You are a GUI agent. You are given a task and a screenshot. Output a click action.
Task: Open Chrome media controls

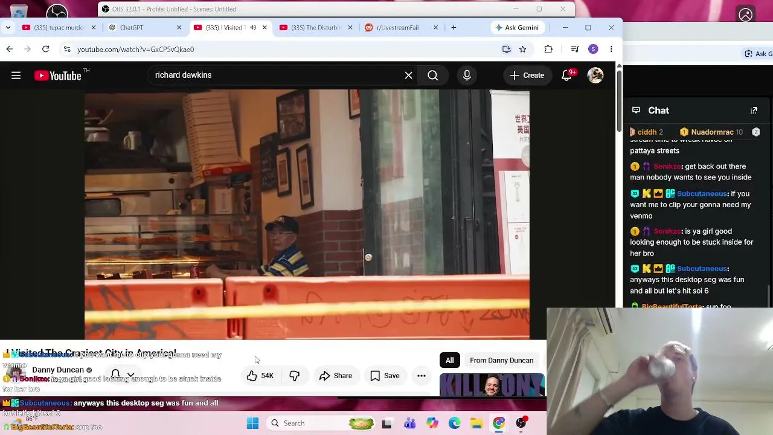[x=575, y=50]
